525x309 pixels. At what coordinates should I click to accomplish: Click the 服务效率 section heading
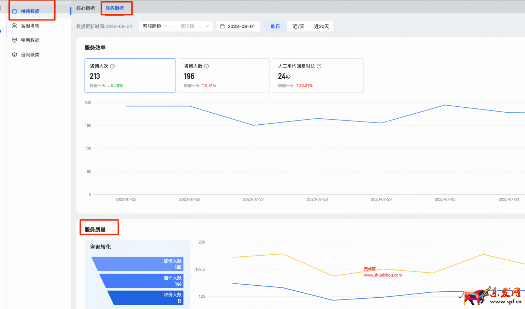(95, 48)
